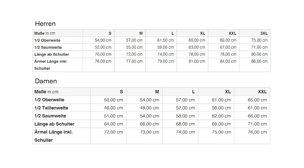Select Damen XL Ärmel Länge 75,00 cm cell
Image resolution: width=304 pixels, height=168 pixels.
click(221, 132)
